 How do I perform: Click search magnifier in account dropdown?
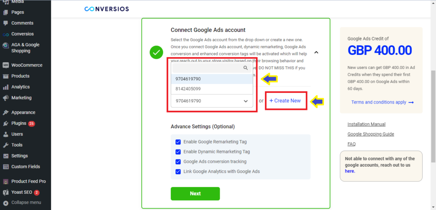pyautogui.click(x=246, y=68)
